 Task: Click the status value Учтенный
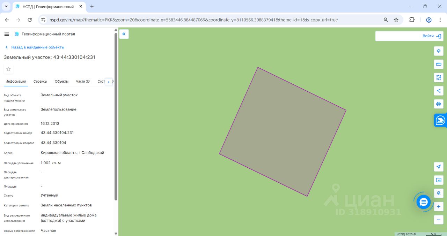point(50,195)
